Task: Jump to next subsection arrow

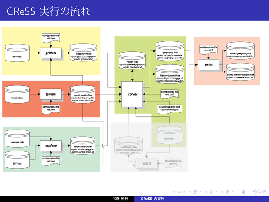Action: coord(216,192)
